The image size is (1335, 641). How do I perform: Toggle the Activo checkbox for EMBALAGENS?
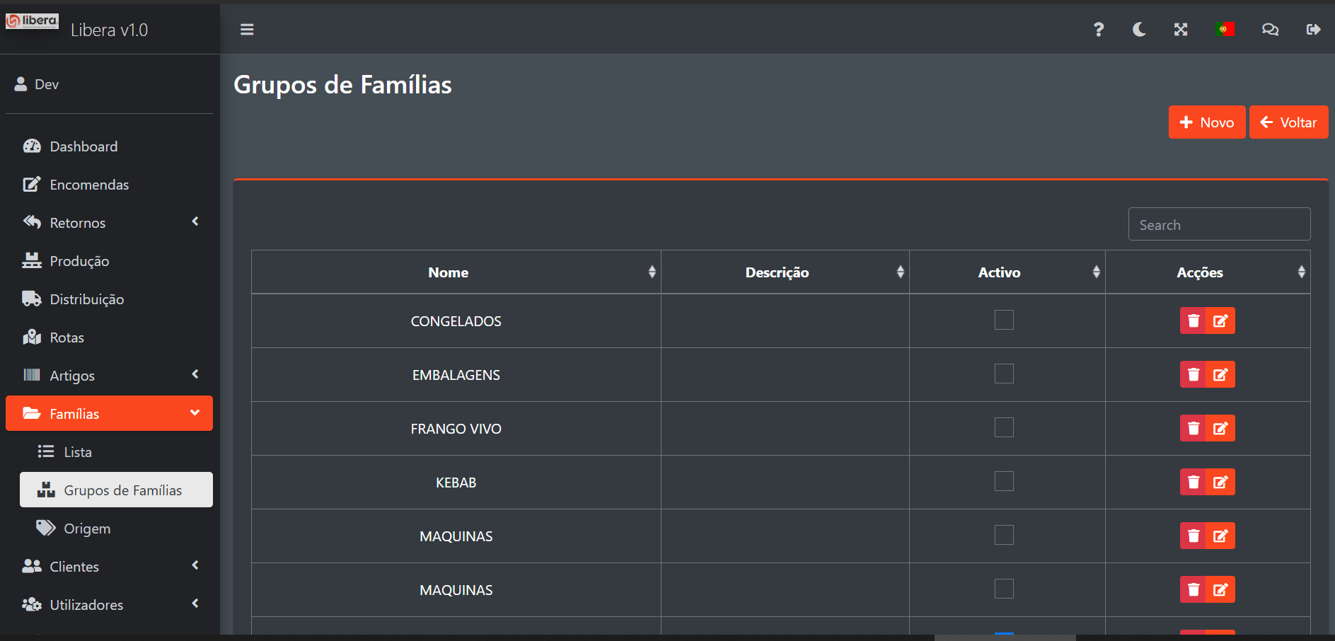[x=1004, y=374]
